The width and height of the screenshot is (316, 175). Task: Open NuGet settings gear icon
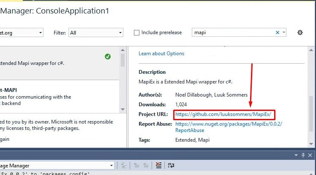[x=300, y=32]
